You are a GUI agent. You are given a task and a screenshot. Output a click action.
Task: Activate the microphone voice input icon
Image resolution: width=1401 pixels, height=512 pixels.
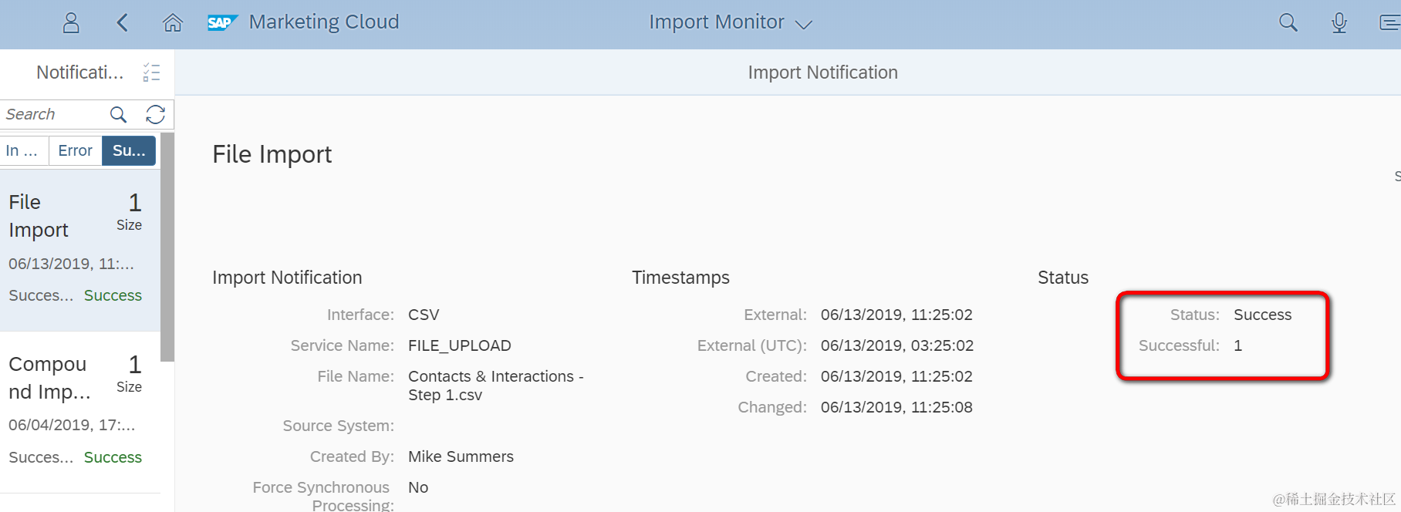point(1339,22)
